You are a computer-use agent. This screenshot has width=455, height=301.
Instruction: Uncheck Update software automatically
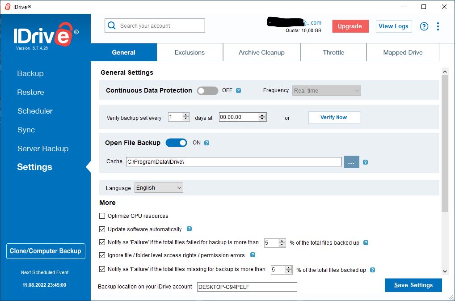(102, 229)
